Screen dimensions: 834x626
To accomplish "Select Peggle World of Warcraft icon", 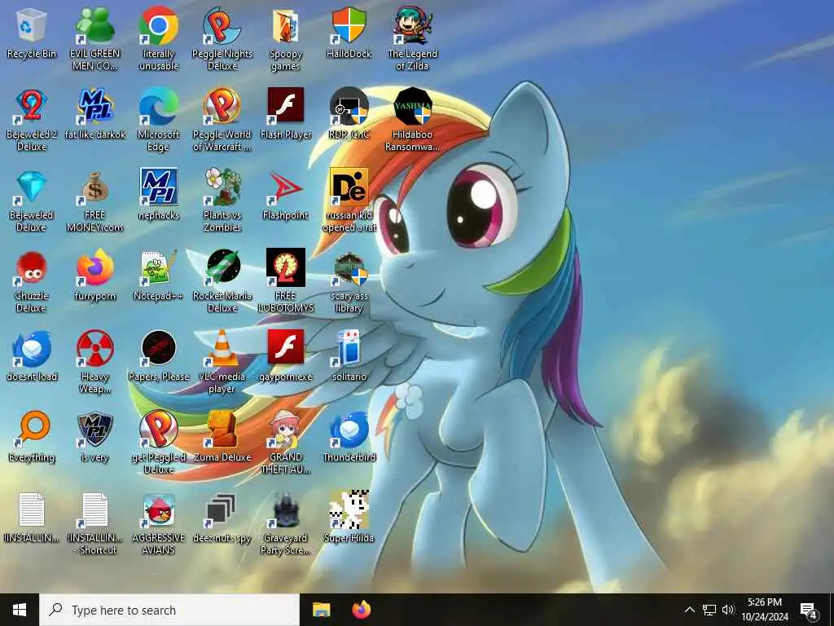I will point(222,106).
